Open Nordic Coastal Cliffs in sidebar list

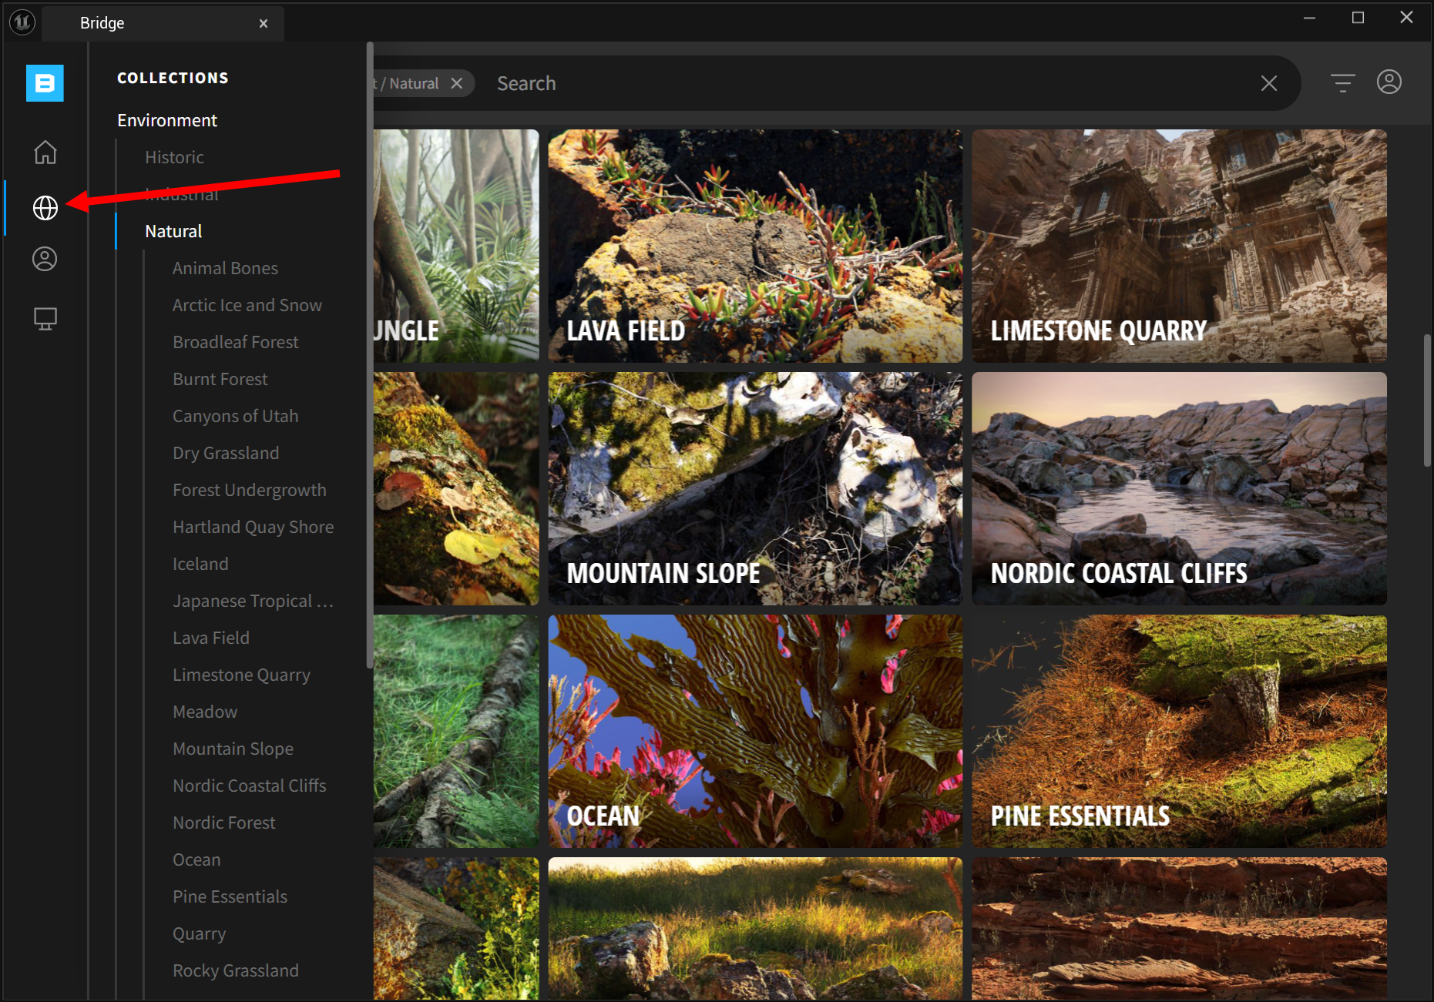click(250, 786)
